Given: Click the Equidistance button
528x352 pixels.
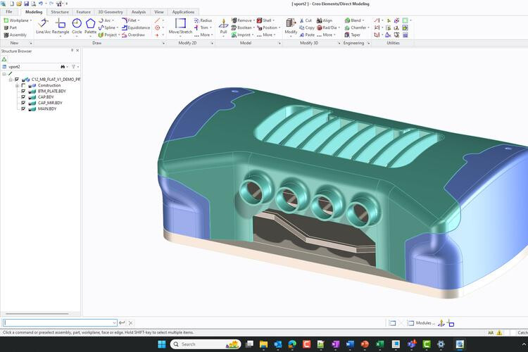Looking at the screenshot, I should [138, 27].
